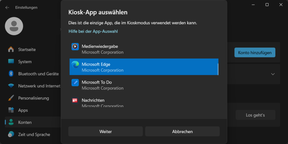The image size is (288, 144).
Task: Click the Los geht's button
Action: click(x=255, y=115)
